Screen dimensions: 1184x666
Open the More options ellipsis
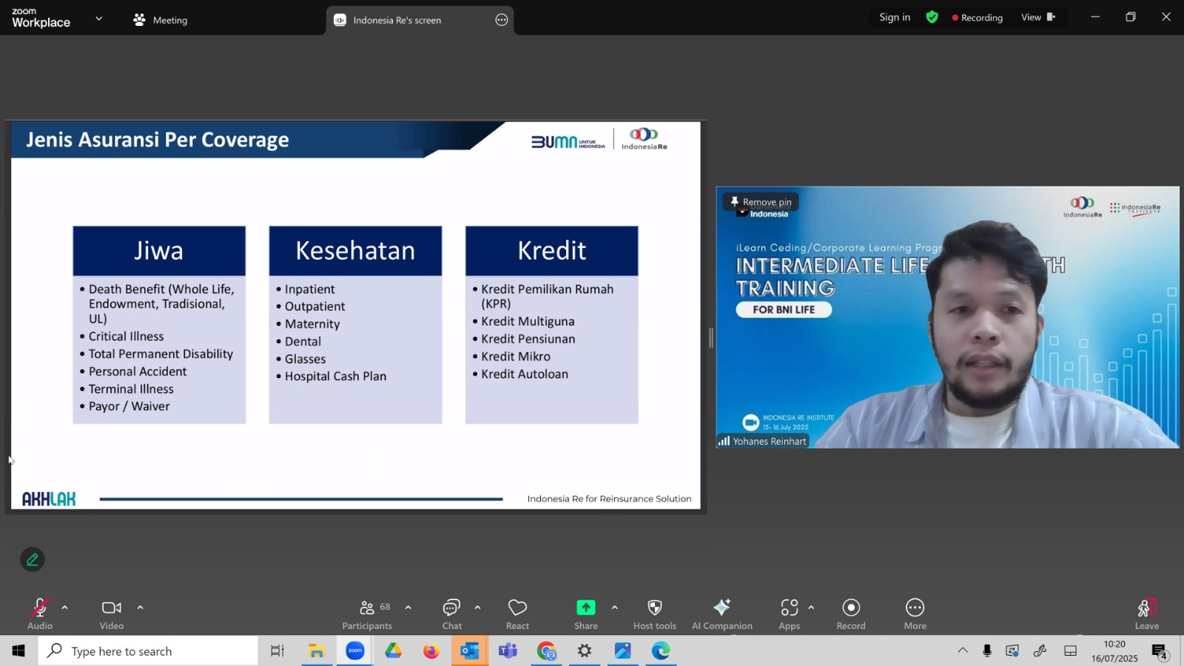[x=915, y=614]
